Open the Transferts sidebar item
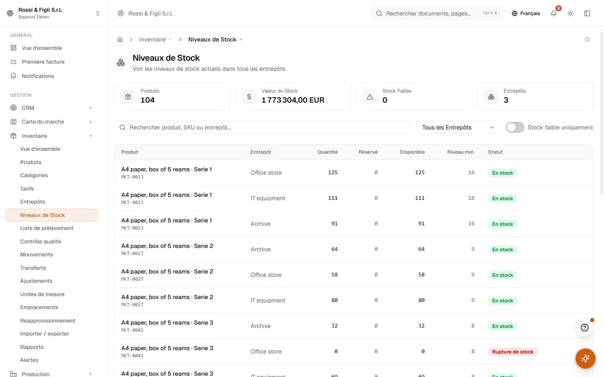This screenshot has width=604, height=377. (33, 268)
